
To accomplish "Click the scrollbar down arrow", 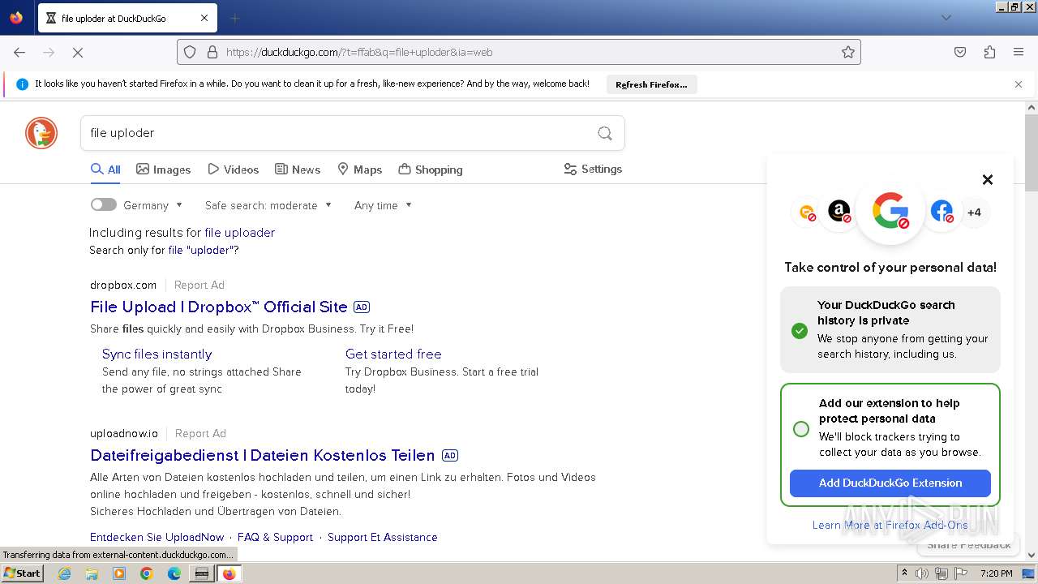I will 1032,556.
